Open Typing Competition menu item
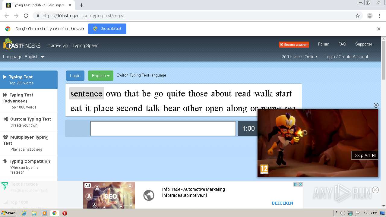Image resolution: width=386 pixels, height=217 pixels. coord(29,167)
